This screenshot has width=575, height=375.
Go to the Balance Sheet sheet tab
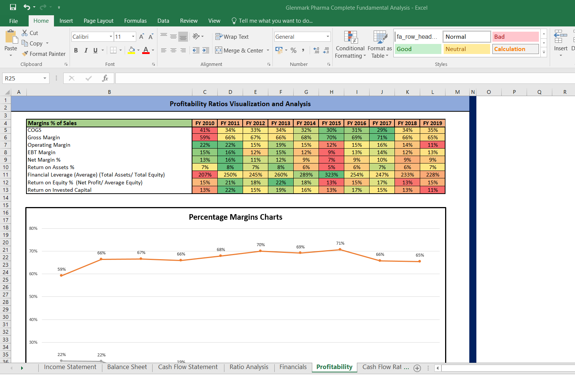[x=127, y=367]
